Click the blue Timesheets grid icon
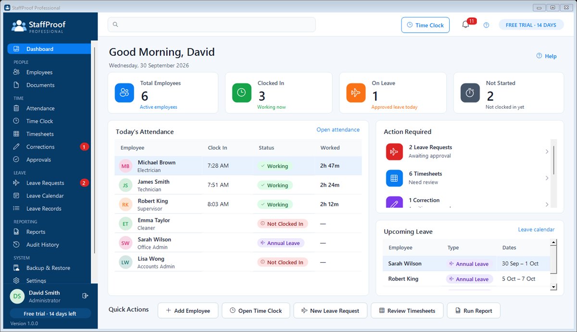 pyautogui.click(x=394, y=178)
